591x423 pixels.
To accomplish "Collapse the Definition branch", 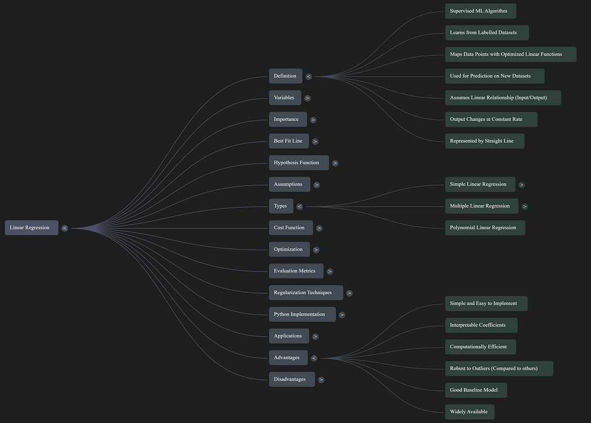I will click(308, 76).
